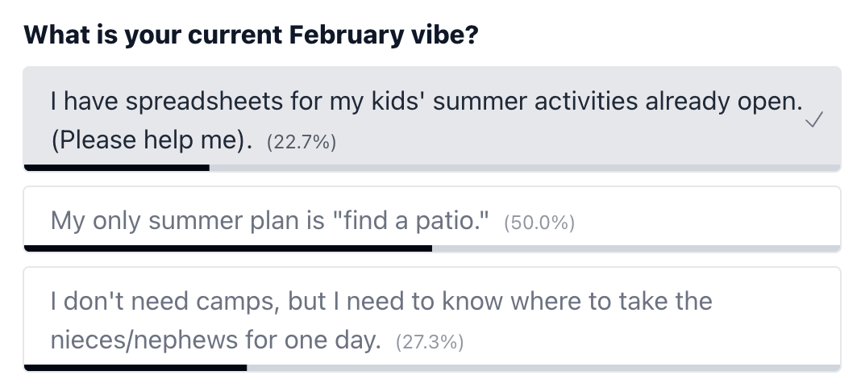The image size is (861, 392).
Task: Click the 27.3% result percentage
Action: tap(430, 342)
